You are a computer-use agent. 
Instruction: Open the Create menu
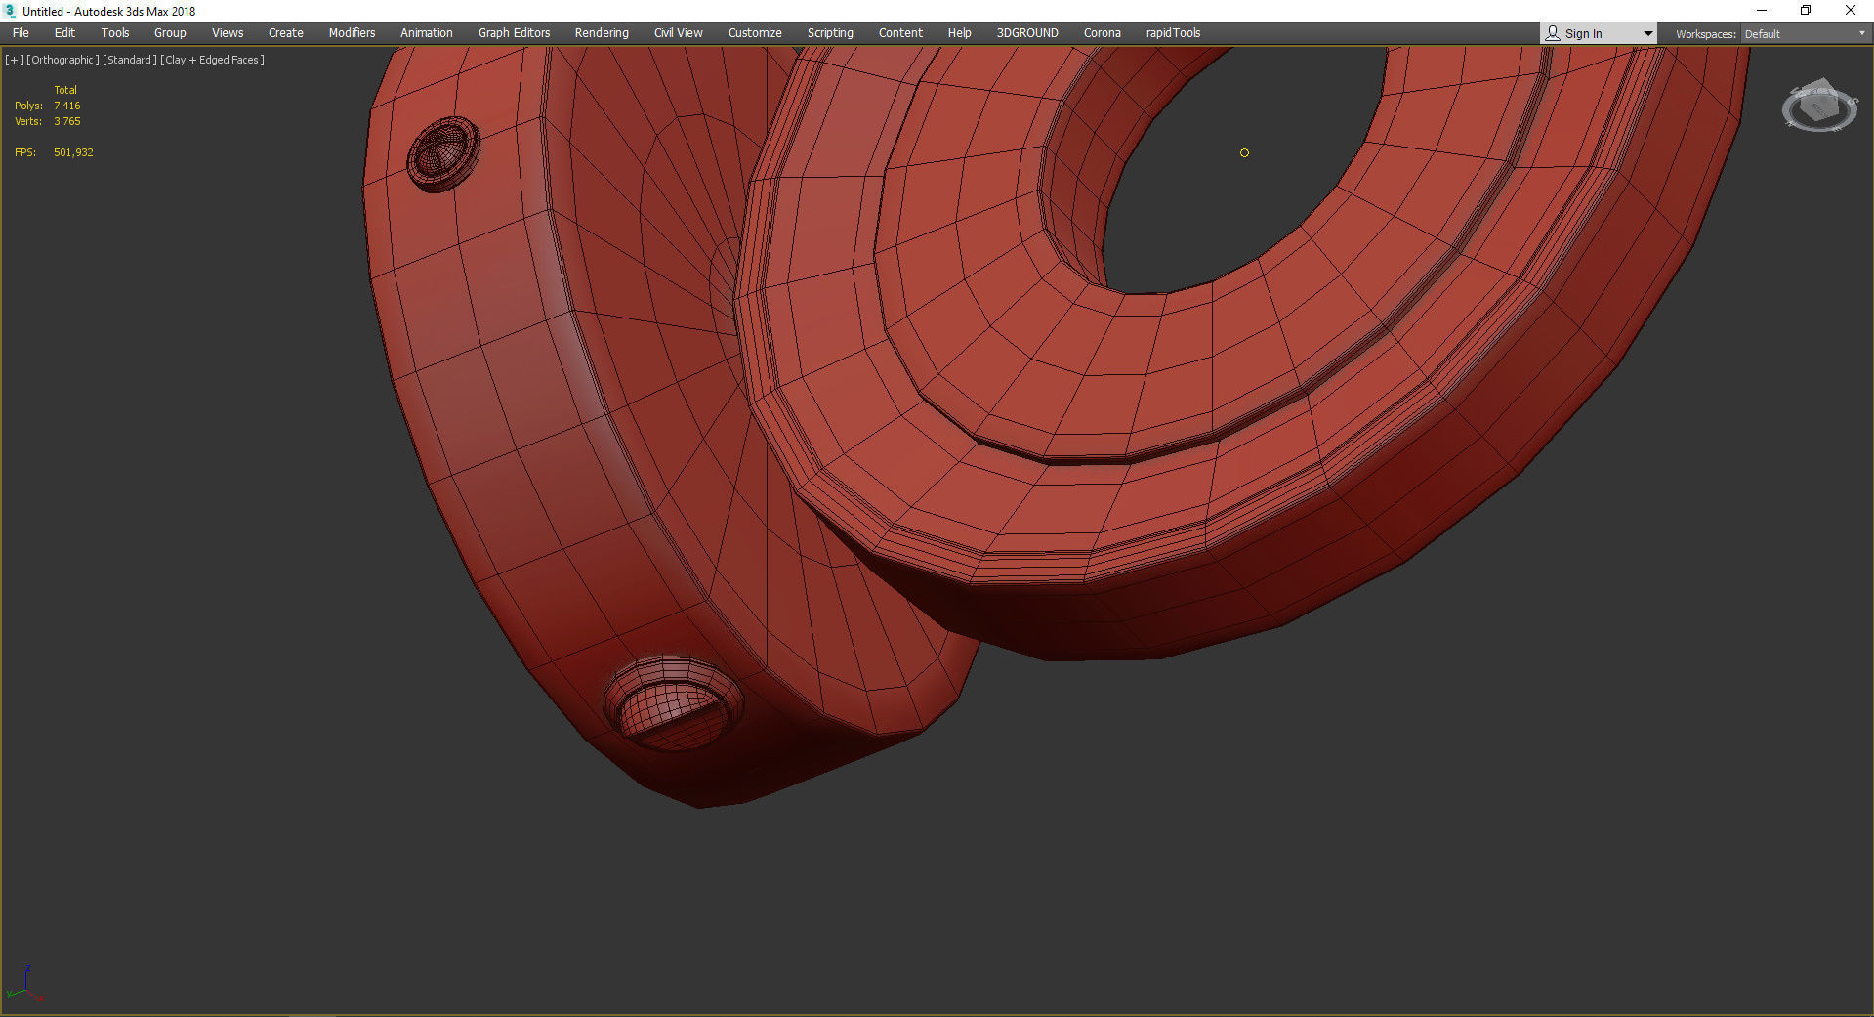pos(286,33)
